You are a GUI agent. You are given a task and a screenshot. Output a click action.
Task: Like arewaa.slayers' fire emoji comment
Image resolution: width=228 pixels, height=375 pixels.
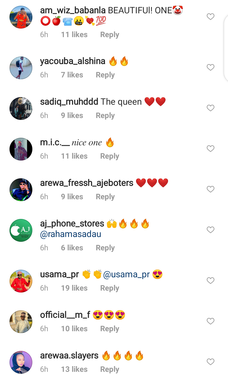pos(210,362)
